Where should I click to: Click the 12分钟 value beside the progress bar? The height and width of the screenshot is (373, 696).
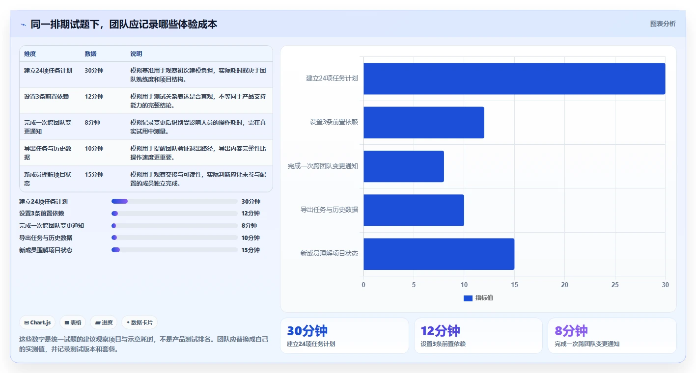point(251,213)
